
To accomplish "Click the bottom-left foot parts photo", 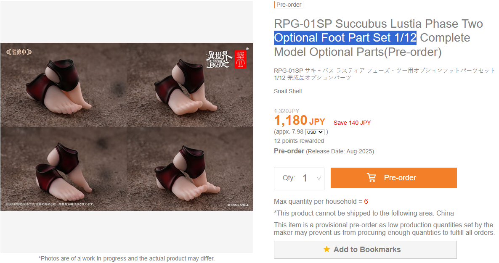I will tap(64, 168).
